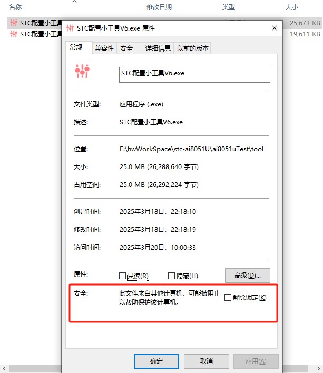The width and height of the screenshot is (323, 373).
Task: Sort by the 类型 column header
Action: tap(228, 7)
